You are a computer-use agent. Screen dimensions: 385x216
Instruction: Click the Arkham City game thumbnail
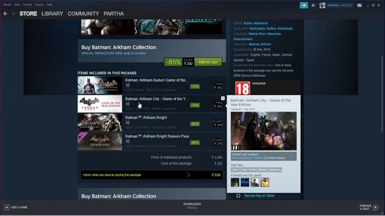click(100, 104)
